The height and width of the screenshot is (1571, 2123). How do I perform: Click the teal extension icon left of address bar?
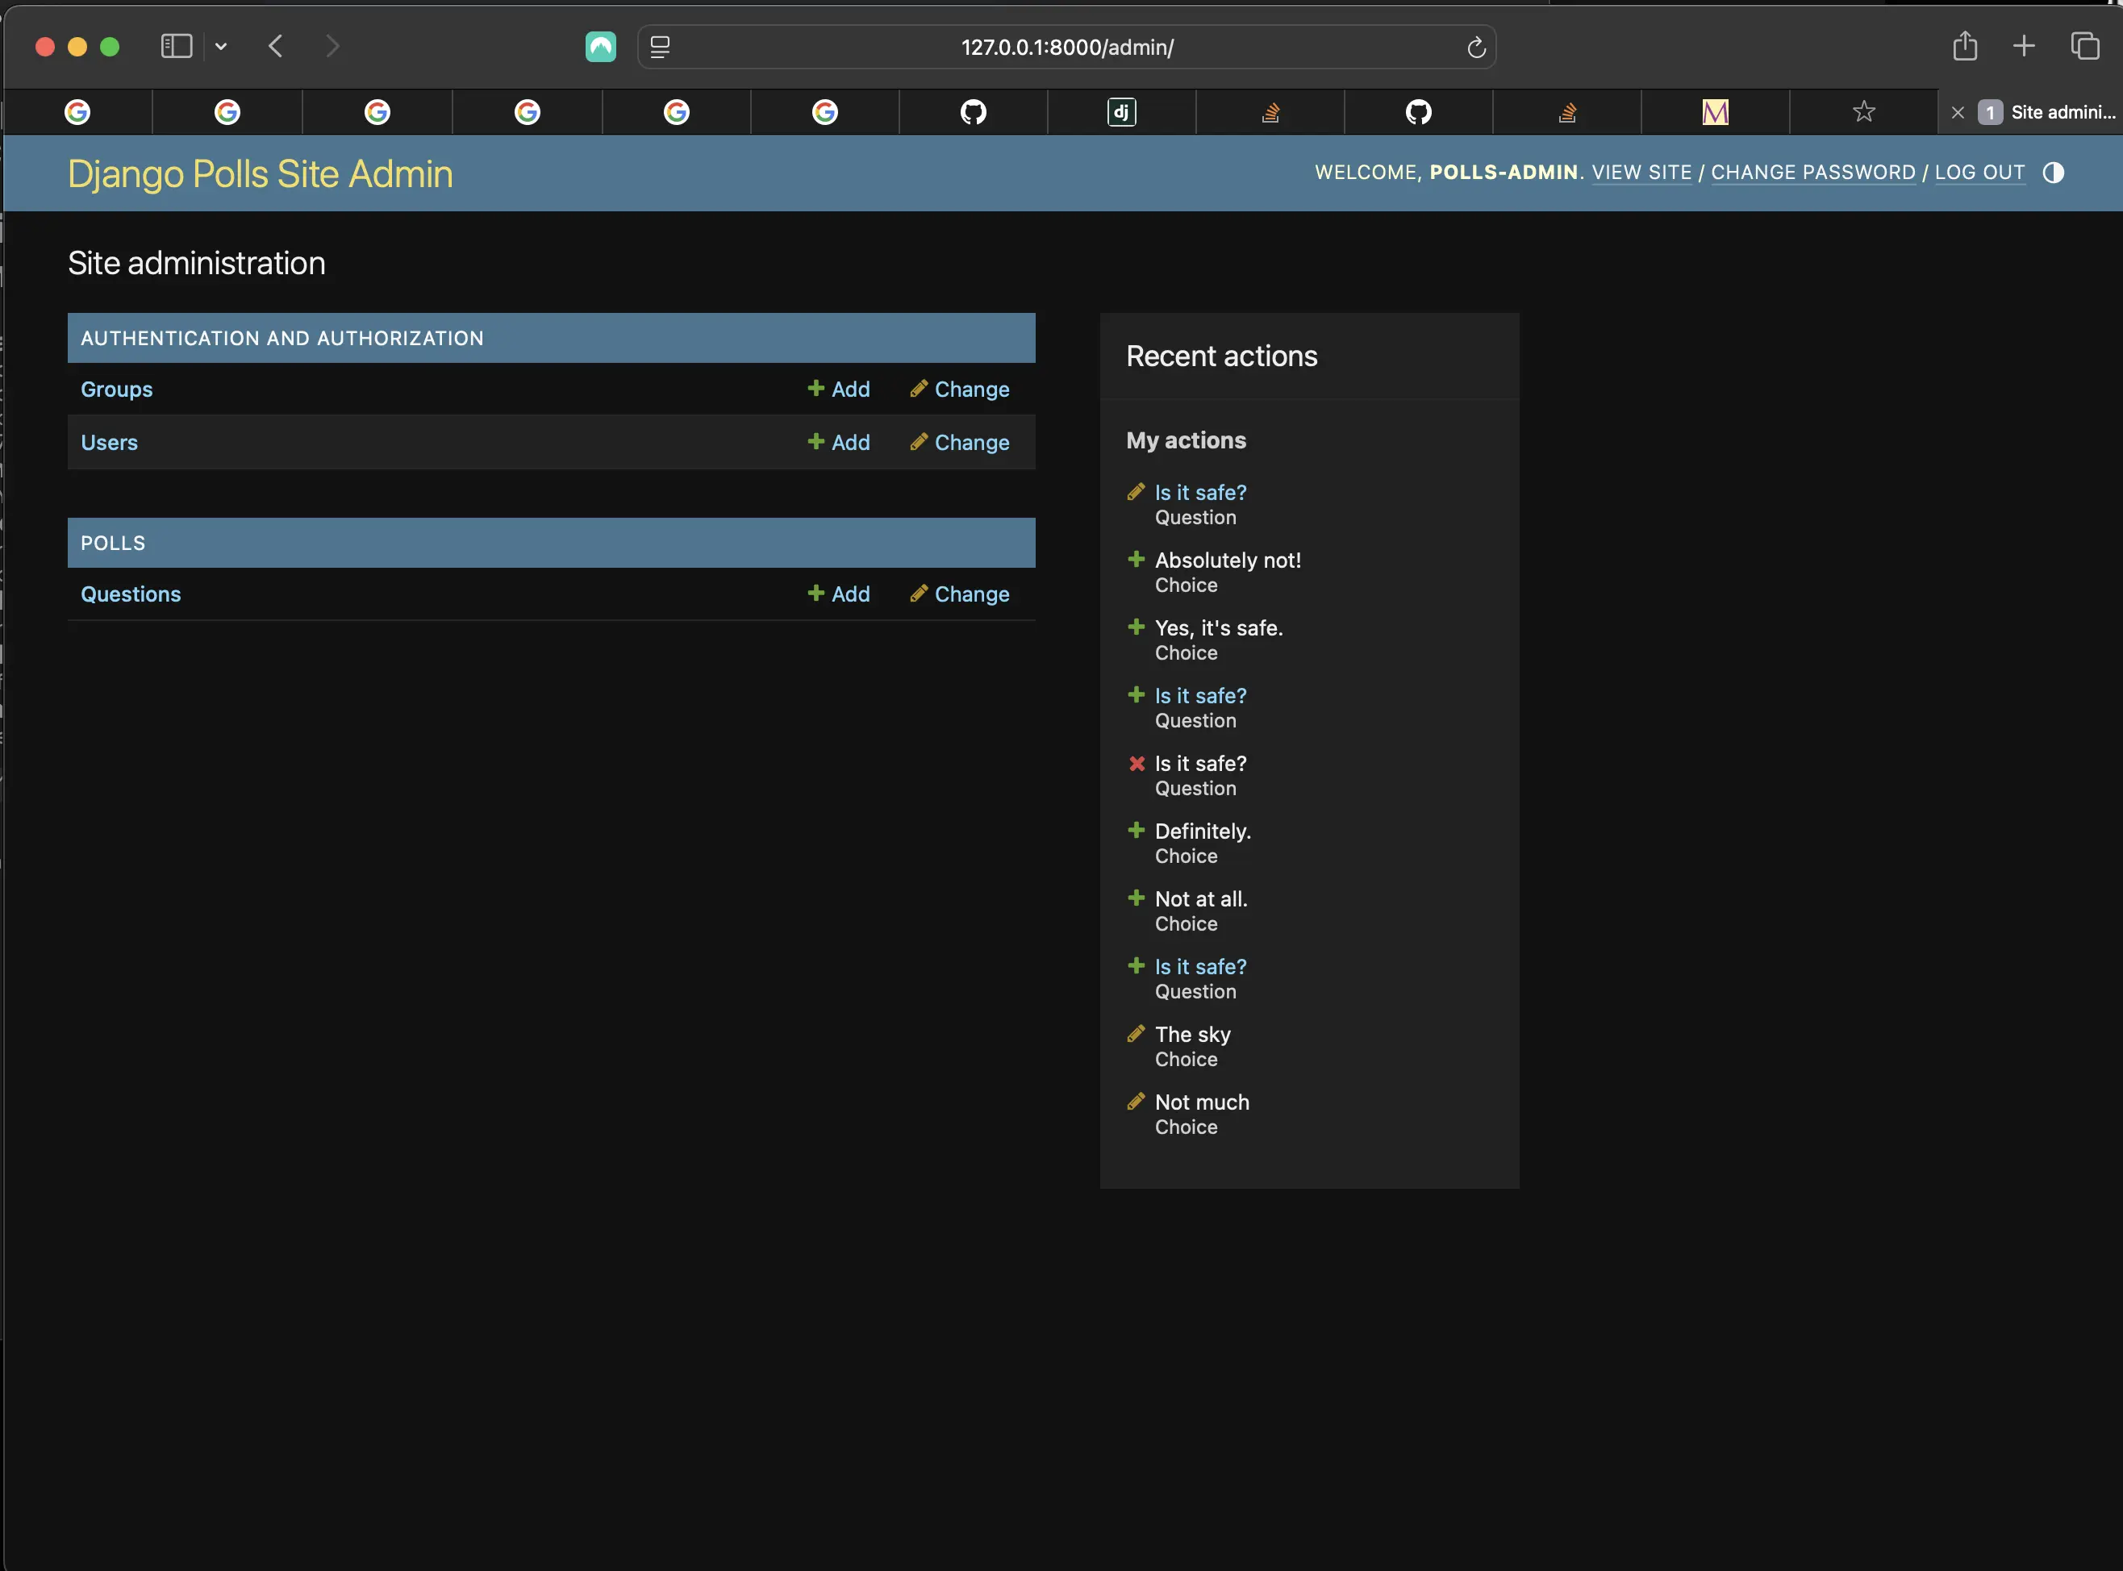[600, 46]
